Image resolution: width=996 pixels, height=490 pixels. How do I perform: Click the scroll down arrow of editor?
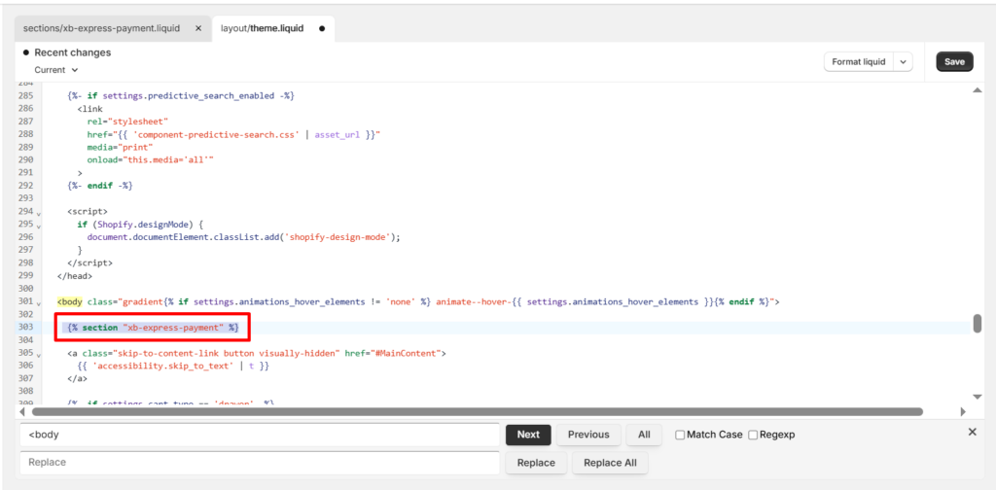point(977,396)
